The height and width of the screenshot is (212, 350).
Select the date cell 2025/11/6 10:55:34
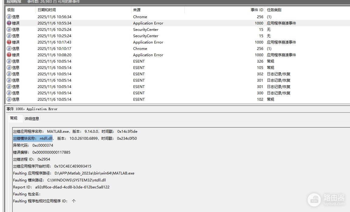pyautogui.click(x=55, y=23)
